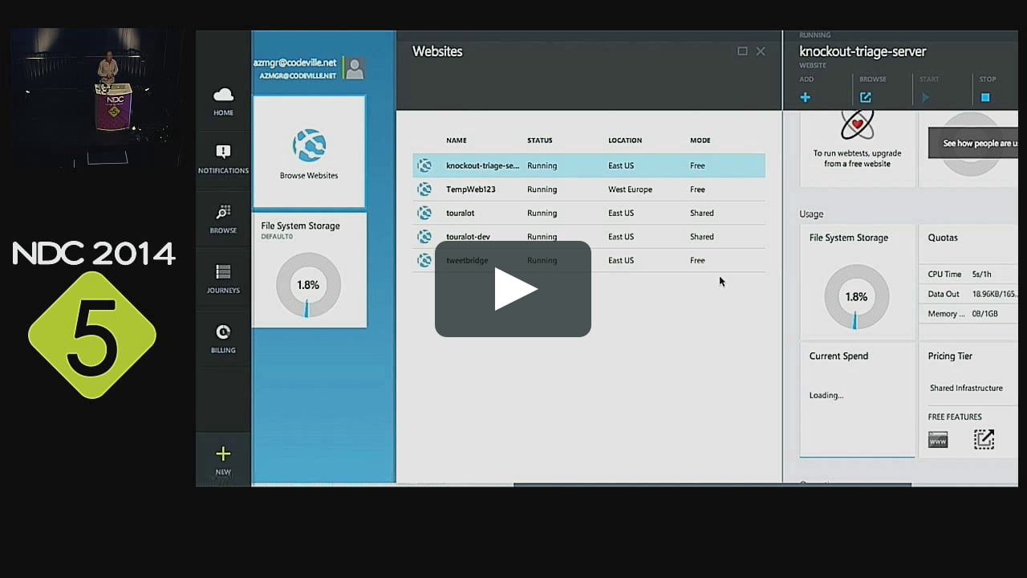Image resolution: width=1027 pixels, height=578 pixels.
Task: Click the Start play icon
Action: point(925,97)
